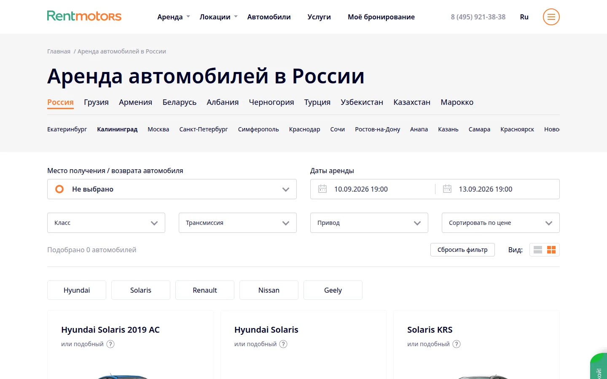The image size is (607, 379).
Task: Choose the Сочи city link
Action: click(x=338, y=129)
